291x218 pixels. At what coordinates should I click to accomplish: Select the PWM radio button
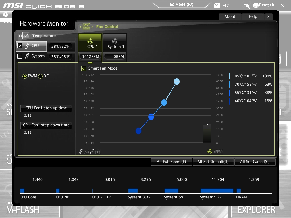tap(24, 76)
